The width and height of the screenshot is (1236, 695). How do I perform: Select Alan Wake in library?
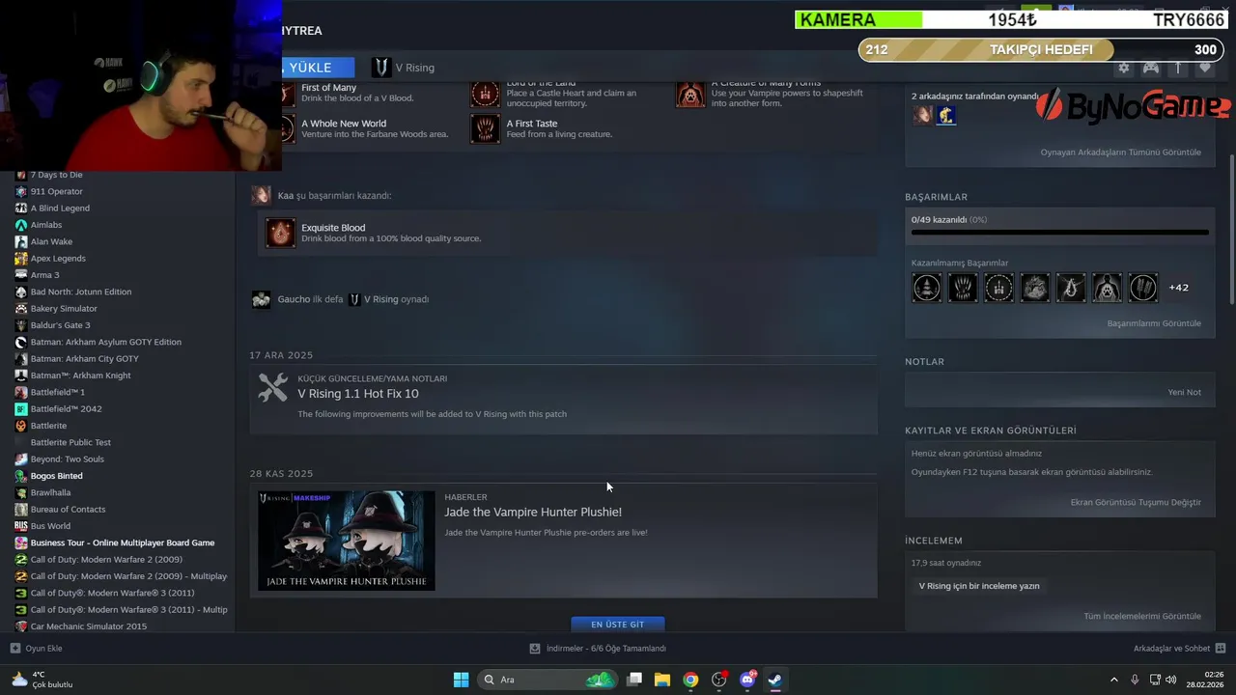point(51,241)
